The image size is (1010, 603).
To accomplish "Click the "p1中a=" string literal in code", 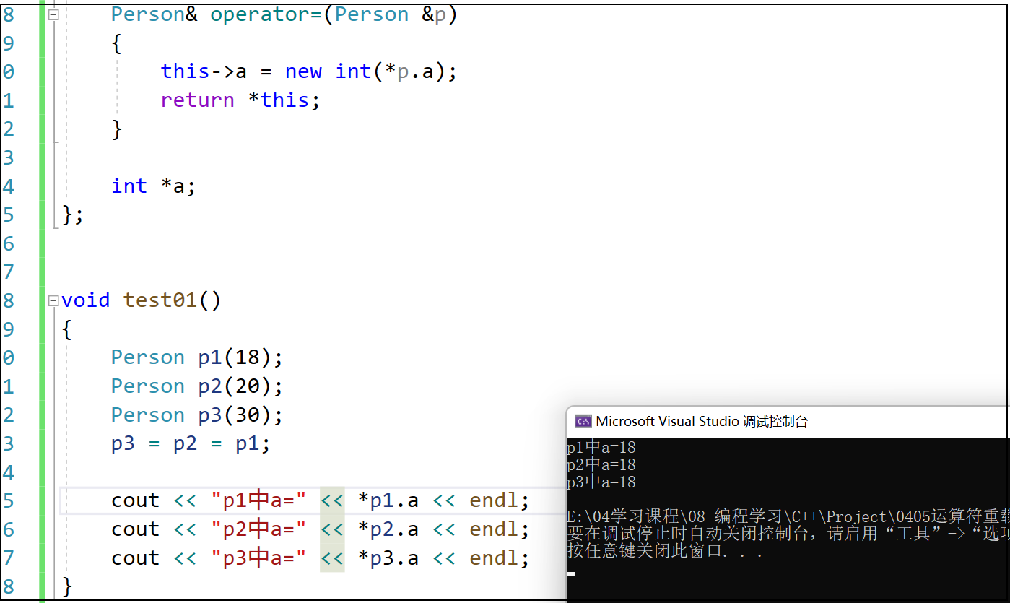I will (258, 500).
